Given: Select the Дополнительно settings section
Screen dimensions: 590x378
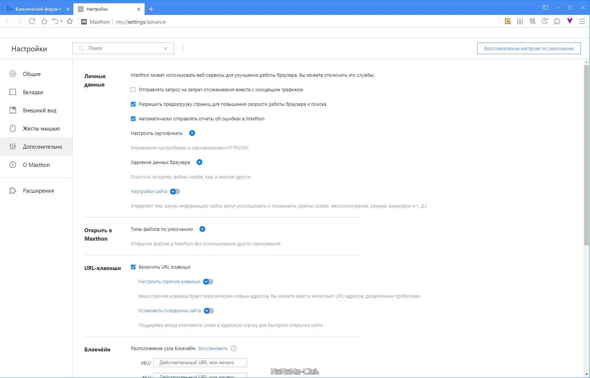Looking at the screenshot, I should click(36, 146).
